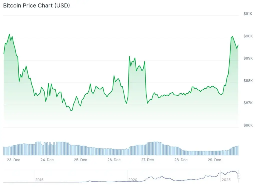Pick the $88K price axis label
The height and width of the screenshot is (187, 256).
tap(248, 81)
